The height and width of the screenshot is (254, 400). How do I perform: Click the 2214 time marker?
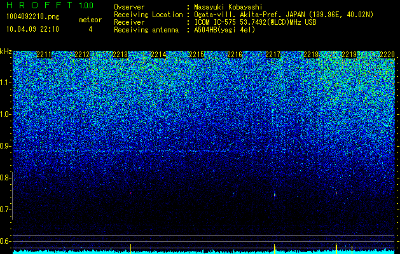point(159,55)
